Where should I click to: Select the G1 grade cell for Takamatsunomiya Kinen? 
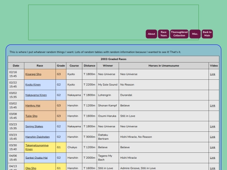click(61, 147)
